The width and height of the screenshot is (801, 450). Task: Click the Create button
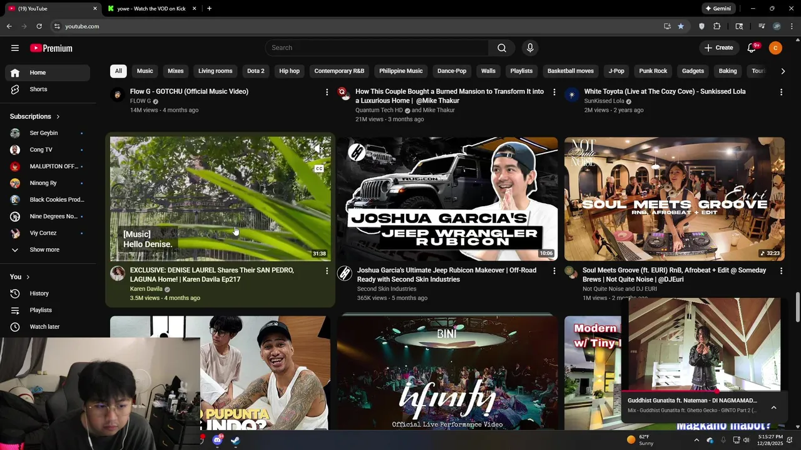point(718,48)
